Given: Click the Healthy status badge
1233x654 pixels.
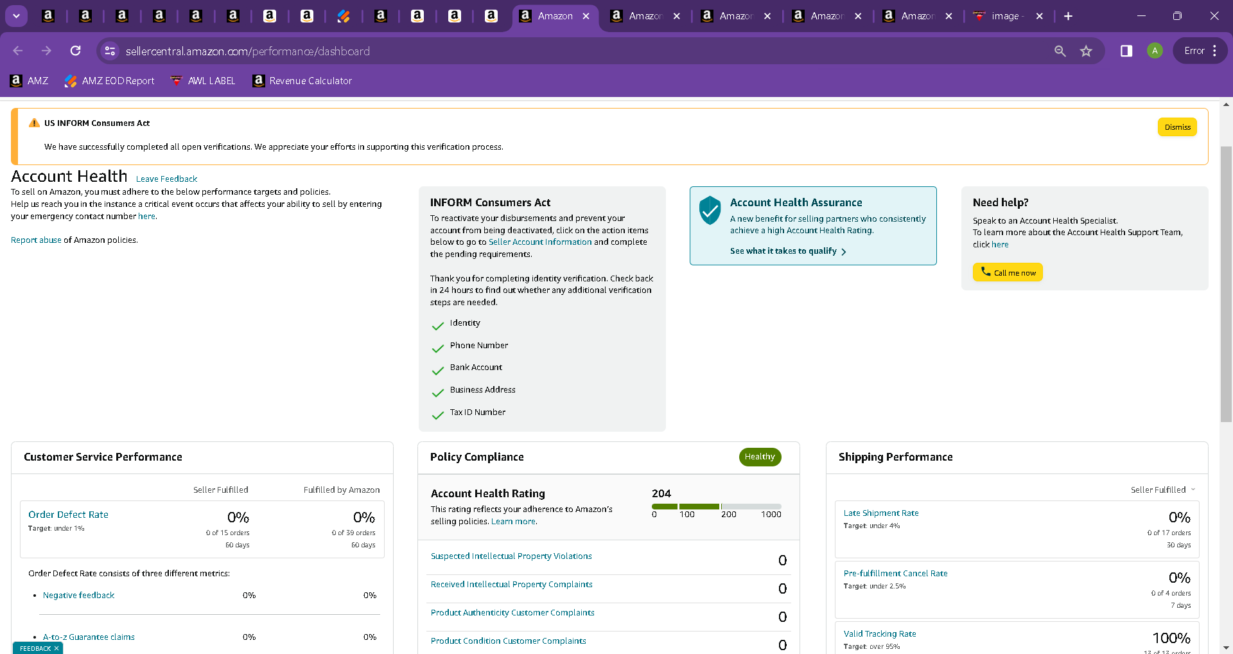Looking at the screenshot, I should pos(760,457).
